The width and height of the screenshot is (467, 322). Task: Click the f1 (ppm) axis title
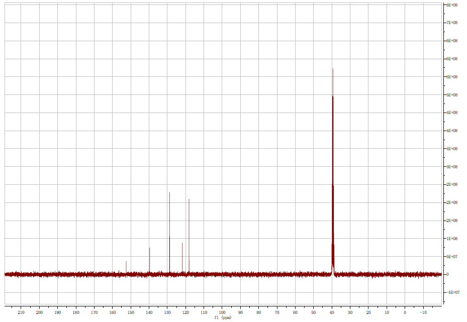click(222, 318)
